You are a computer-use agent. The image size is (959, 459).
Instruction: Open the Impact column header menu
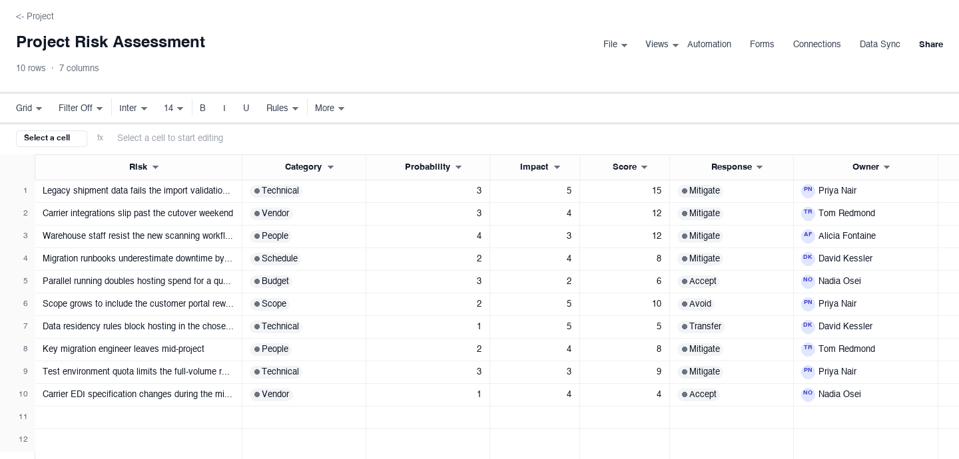pyautogui.click(x=557, y=168)
